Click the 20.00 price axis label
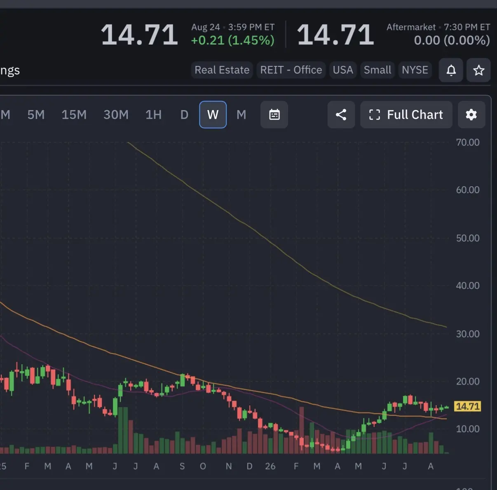This screenshot has width=497, height=490. (x=468, y=381)
